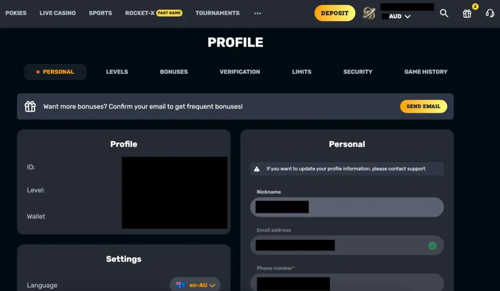Open the gift rewards icon with badge
This screenshot has width=500, height=291.
pyautogui.click(x=467, y=13)
